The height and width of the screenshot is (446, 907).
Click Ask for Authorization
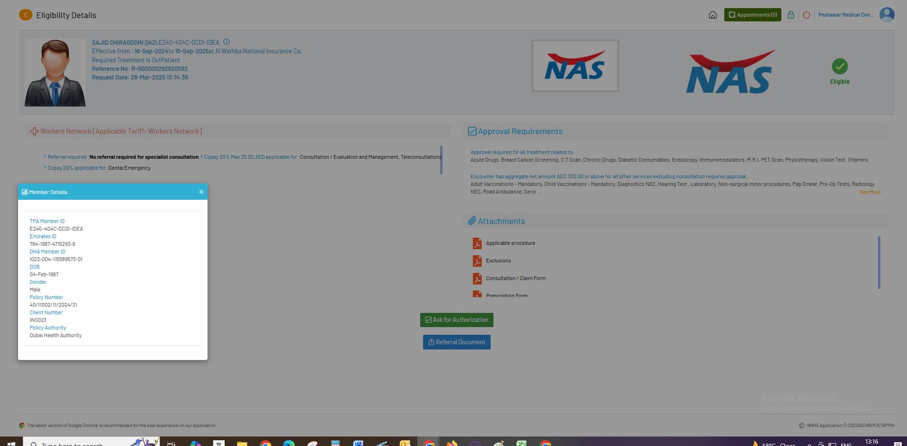[457, 320]
